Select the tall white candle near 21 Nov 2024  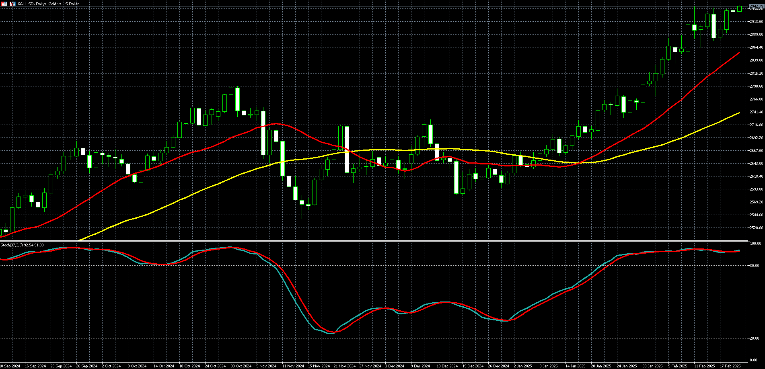[x=347, y=149]
